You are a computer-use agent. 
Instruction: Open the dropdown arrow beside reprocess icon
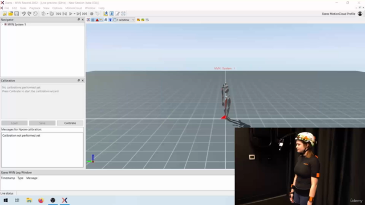coord(47,14)
